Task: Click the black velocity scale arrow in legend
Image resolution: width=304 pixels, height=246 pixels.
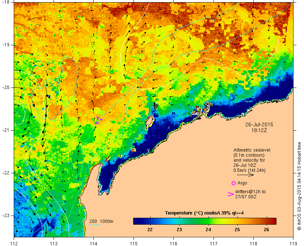Action: pyautogui.click(x=245, y=175)
